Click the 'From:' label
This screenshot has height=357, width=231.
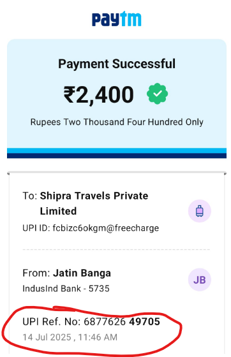pyautogui.click(x=36, y=273)
